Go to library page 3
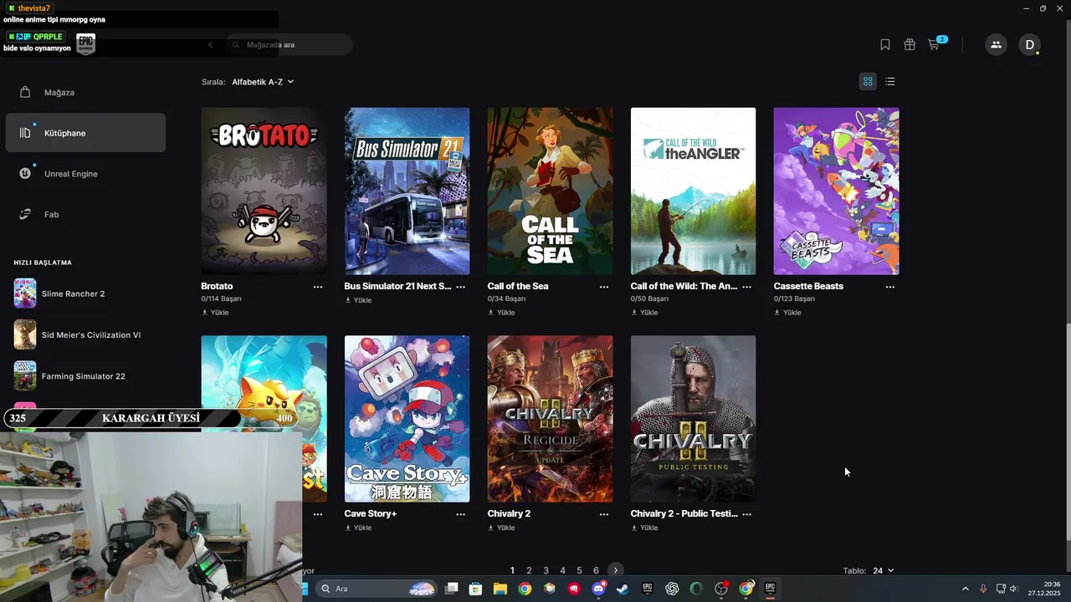The width and height of the screenshot is (1071, 602). [546, 570]
